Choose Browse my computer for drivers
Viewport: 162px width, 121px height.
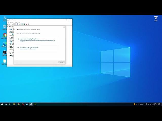coord(29,47)
